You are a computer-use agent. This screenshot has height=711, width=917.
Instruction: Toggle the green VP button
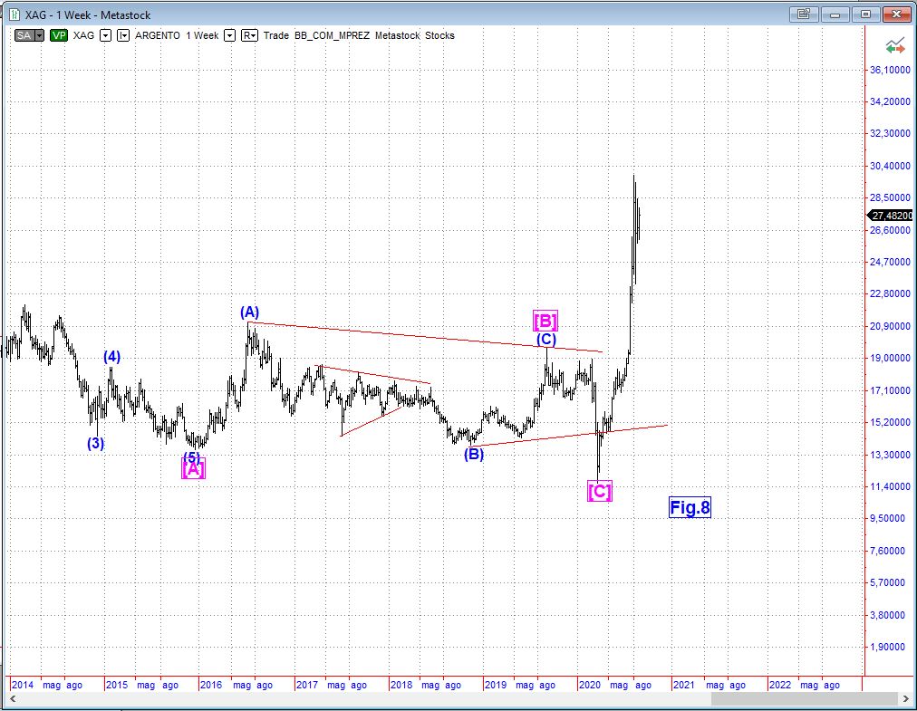[59, 35]
